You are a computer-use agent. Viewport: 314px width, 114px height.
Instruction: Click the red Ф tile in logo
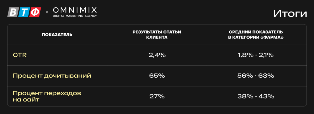[x=35, y=12]
